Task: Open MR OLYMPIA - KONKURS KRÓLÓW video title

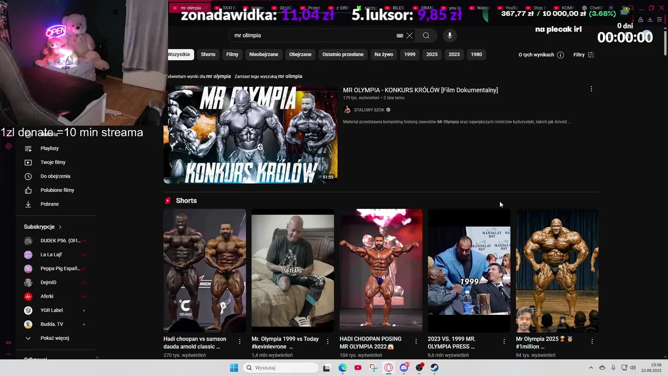Action: 420,90
